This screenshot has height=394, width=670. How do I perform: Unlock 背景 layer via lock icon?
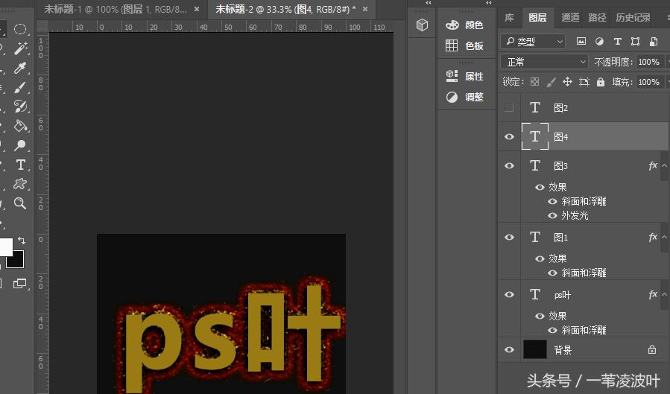(x=651, y=349)
